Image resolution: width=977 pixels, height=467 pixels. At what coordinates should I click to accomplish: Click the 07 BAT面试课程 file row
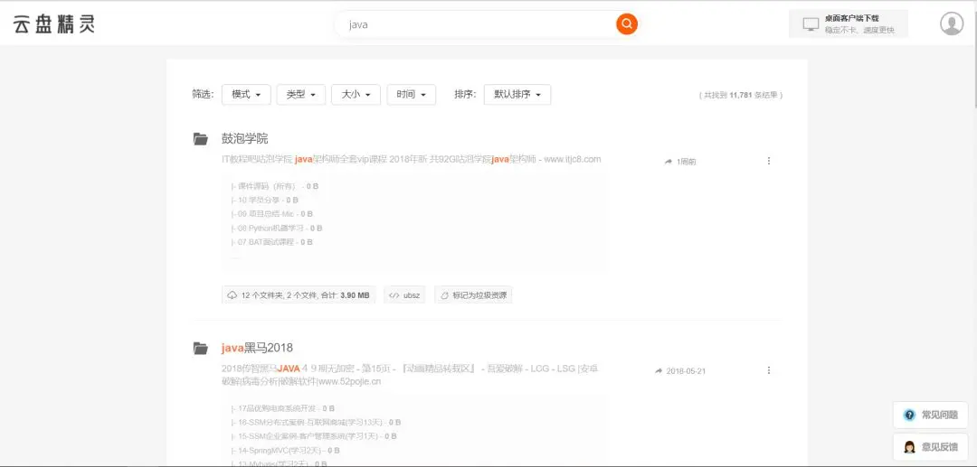point(271,242)
